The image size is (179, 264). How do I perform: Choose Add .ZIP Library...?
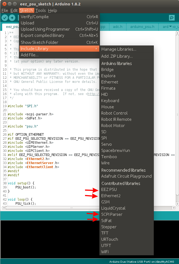[x=127, y=56]
